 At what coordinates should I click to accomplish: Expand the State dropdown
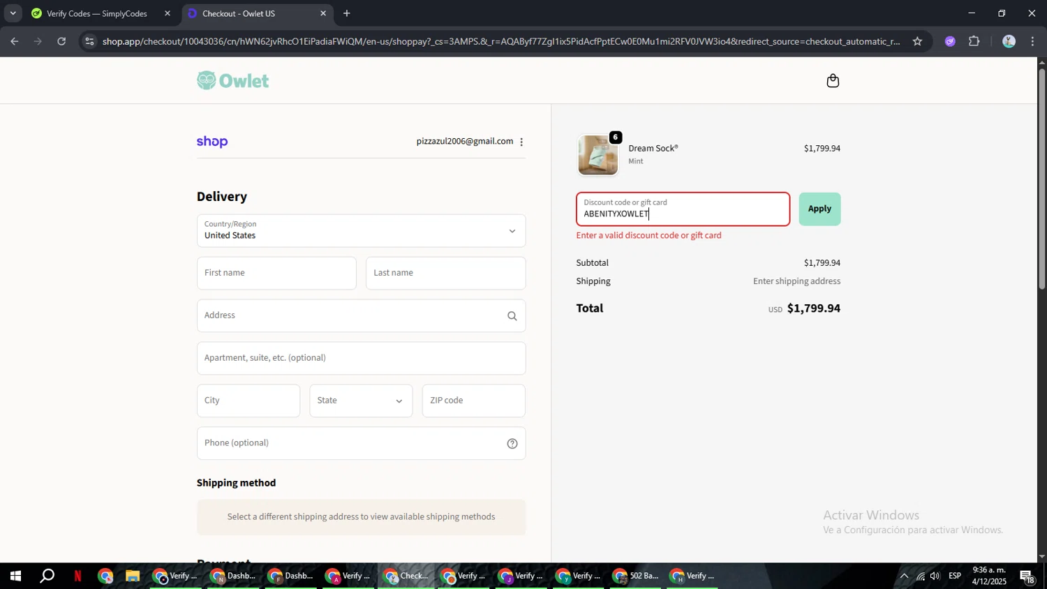[x=361, y=401]
